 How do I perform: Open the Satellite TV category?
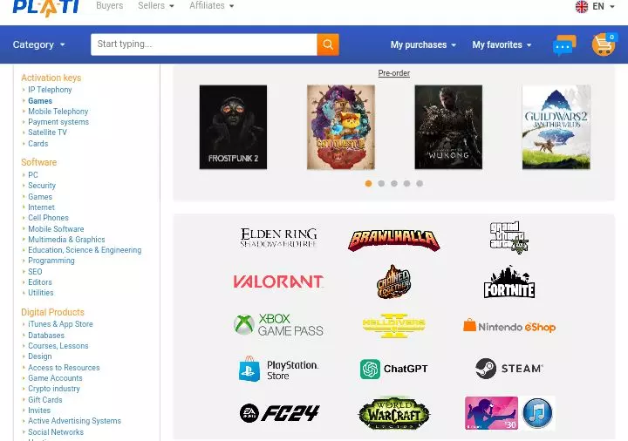coord(47,132)
